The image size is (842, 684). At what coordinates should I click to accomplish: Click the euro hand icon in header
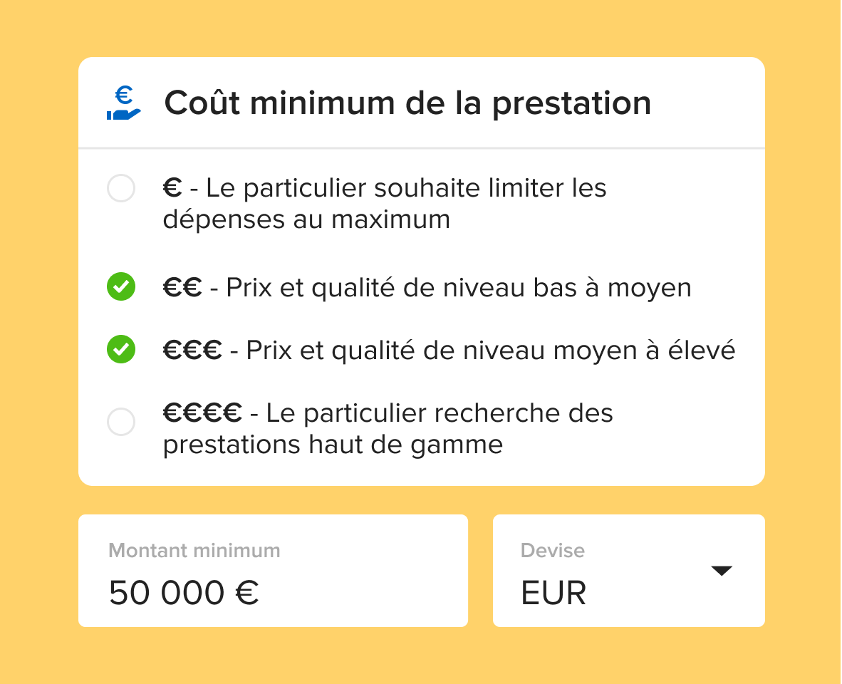tap(124, 103)
